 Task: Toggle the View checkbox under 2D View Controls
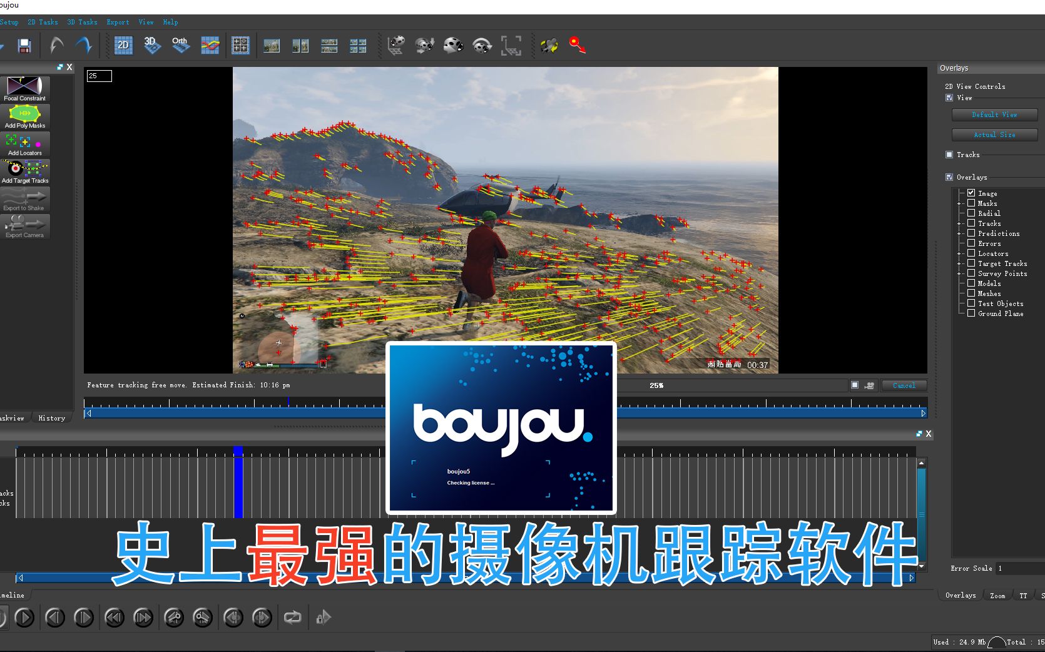pos(949,98)
